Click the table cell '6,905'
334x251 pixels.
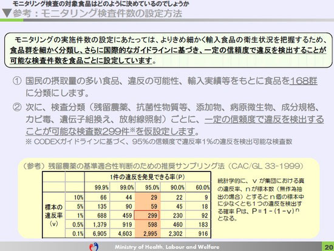pyautogui.click(x=100, y=234)
